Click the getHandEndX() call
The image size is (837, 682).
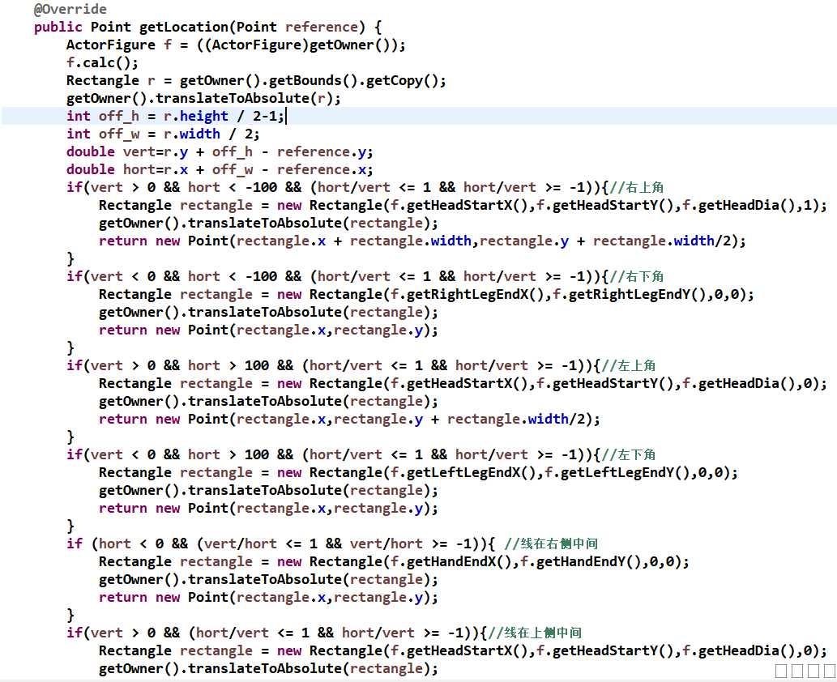[x=456, y=562]
